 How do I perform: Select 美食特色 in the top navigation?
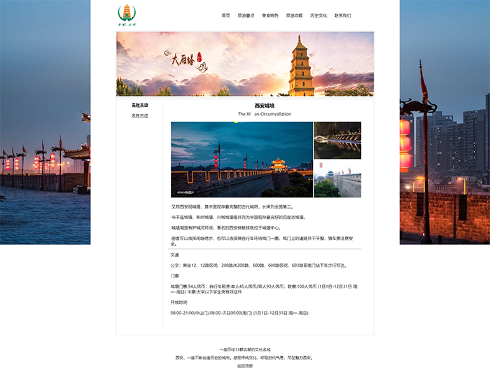click(x=270, y=15)
